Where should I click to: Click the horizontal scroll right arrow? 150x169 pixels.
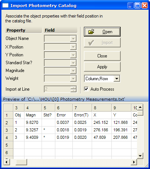pos(134,162)
